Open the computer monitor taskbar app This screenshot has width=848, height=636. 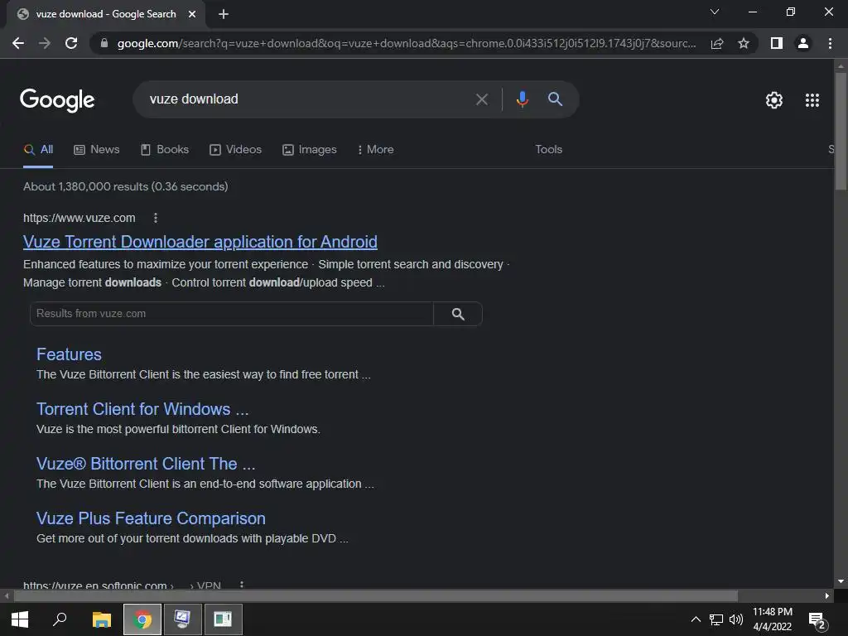click(182, 619)
